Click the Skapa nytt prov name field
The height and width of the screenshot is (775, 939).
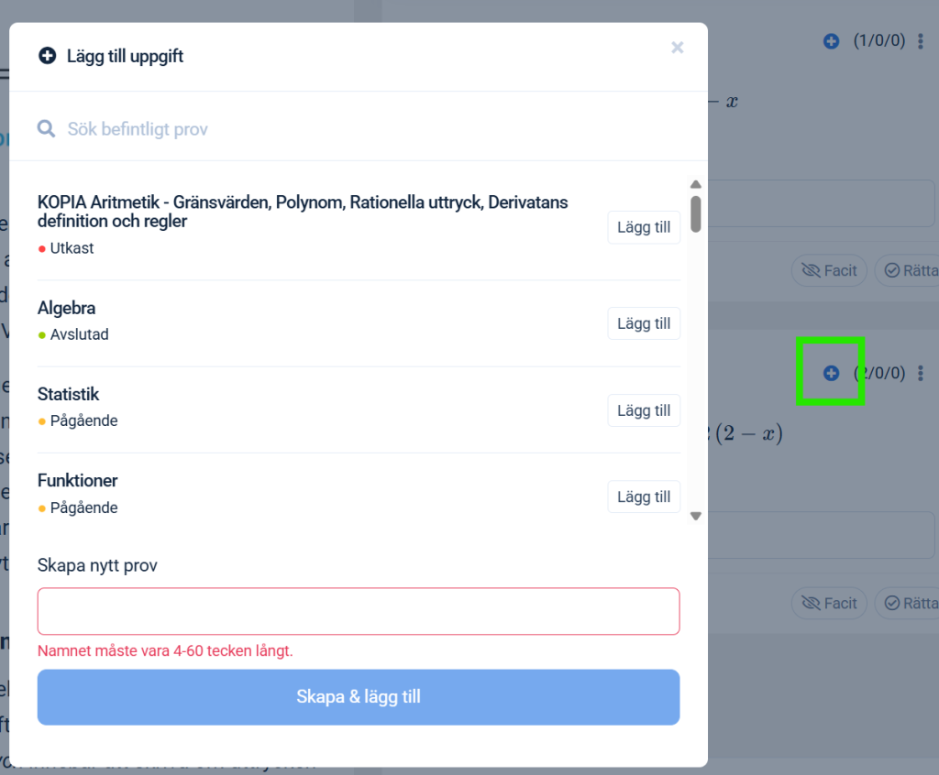tap(359, 611)
